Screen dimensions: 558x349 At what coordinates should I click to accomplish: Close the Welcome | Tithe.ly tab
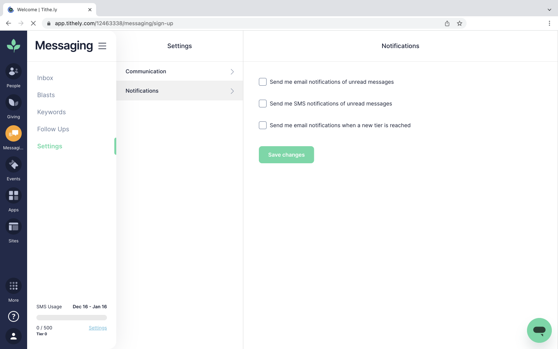pos(90,10)
